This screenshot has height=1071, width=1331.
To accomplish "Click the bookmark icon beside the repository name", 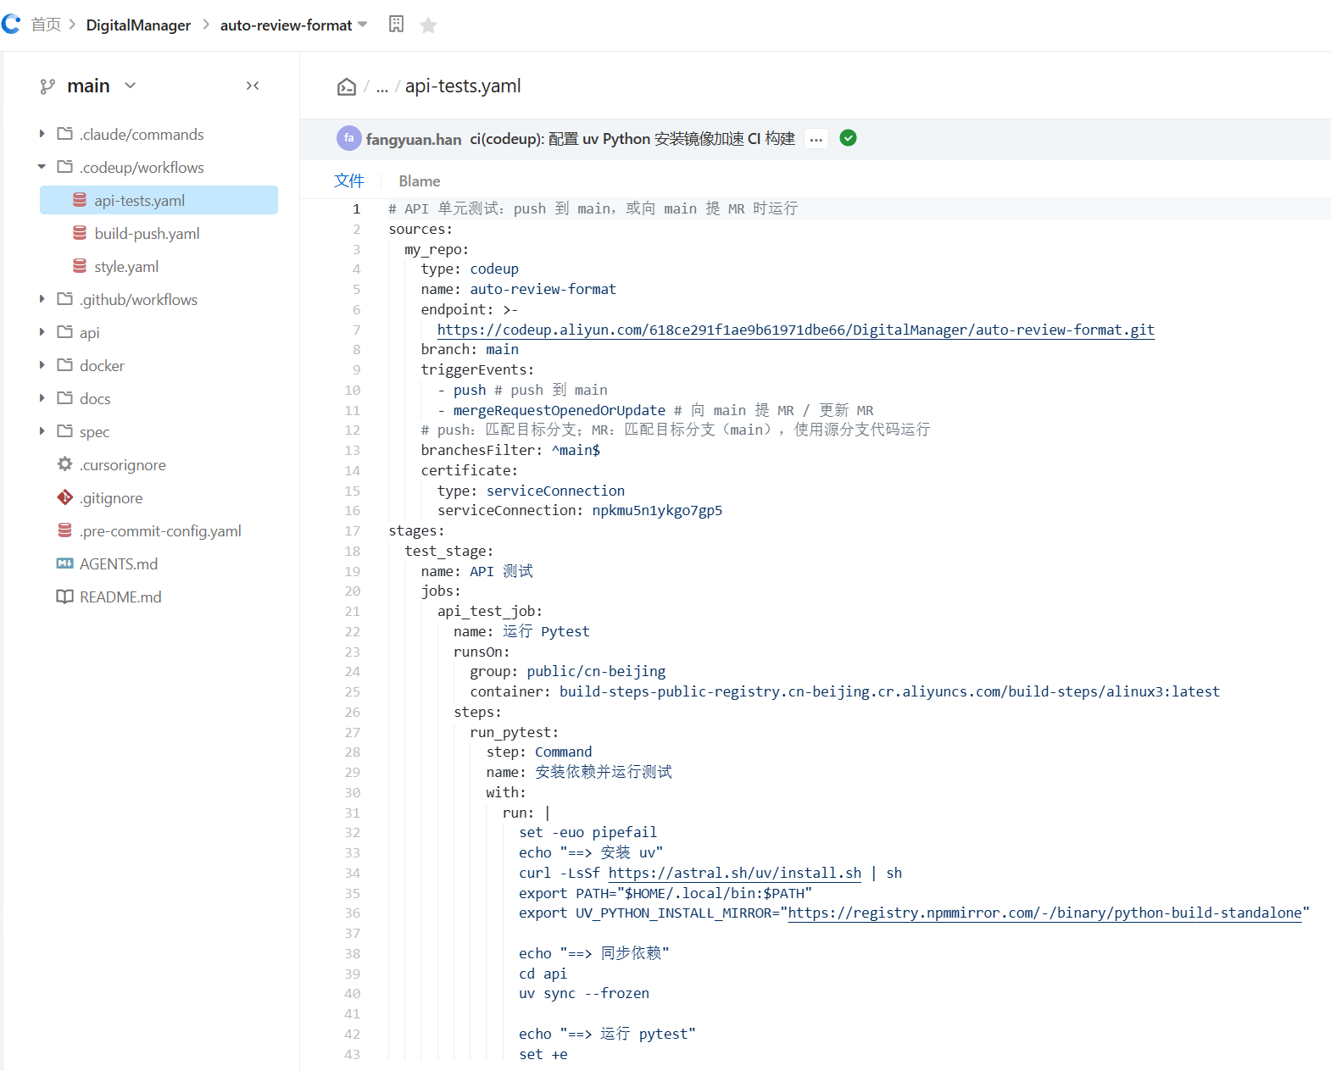I will 396,24.
